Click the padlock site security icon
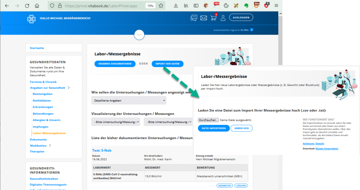The image size is (360, 190). coord(60,6)
